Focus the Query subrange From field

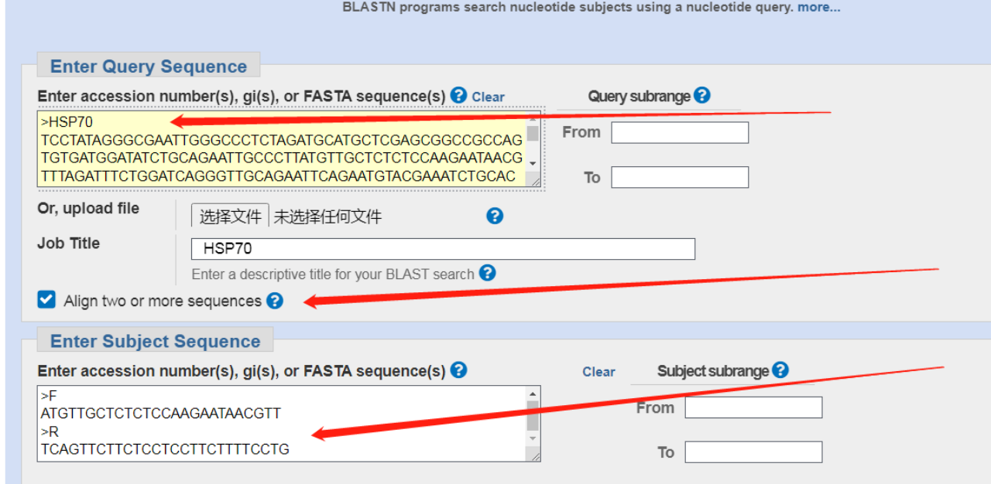pyautogui.click(x=680, y=132)
